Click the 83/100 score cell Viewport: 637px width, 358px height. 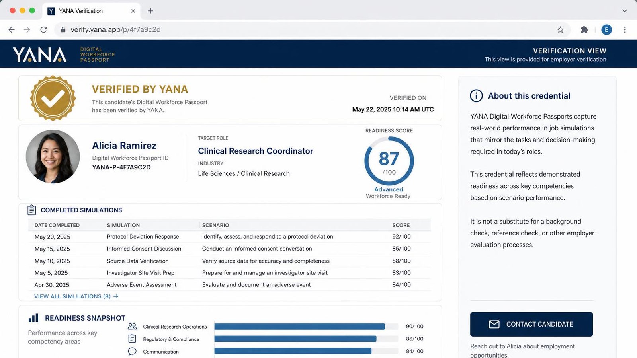click(x=401, y=273)
